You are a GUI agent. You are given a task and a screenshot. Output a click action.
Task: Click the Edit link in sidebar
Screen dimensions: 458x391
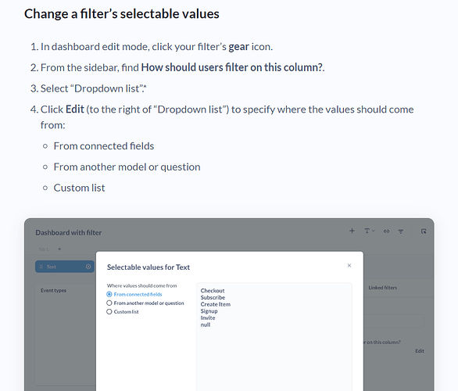(420, 351)
